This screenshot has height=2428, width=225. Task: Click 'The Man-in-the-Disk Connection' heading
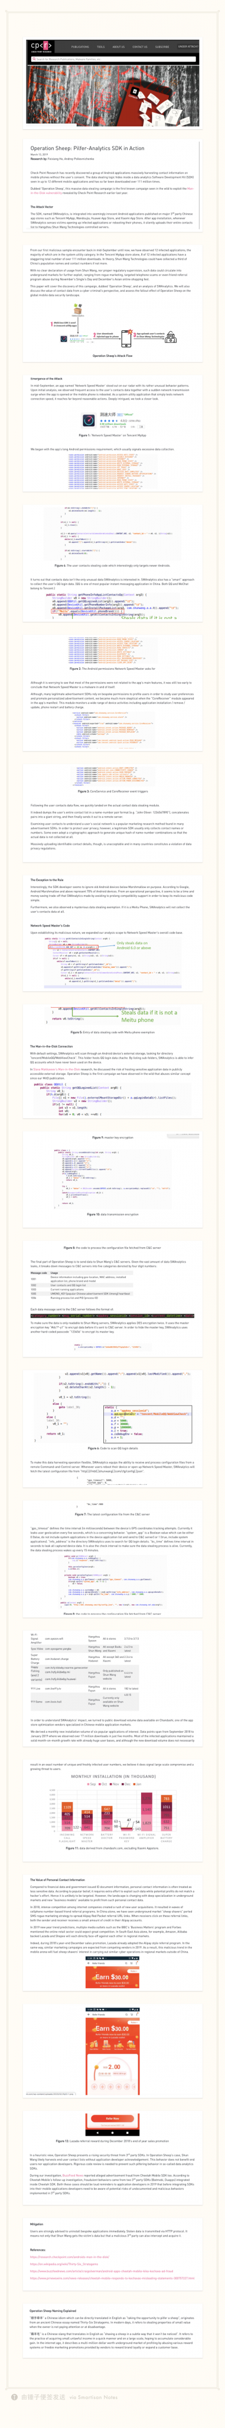coord(51,1046)
